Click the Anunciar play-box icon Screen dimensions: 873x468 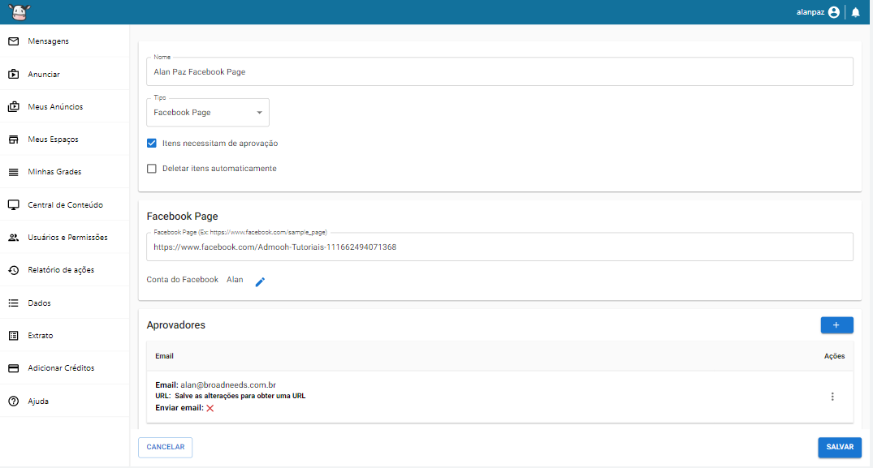13,74
